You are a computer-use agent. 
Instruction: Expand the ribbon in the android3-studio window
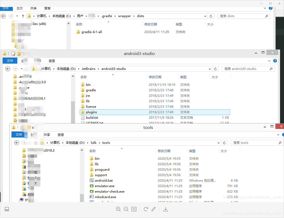pyautogui.click(x=269, y=61)
